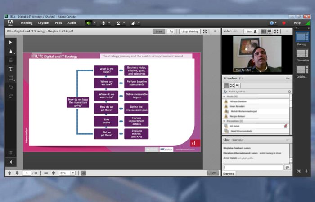The height and width of the screenshot is (202, 315).
Task: Select the Everyone chat tab
Action: (229, 174)
